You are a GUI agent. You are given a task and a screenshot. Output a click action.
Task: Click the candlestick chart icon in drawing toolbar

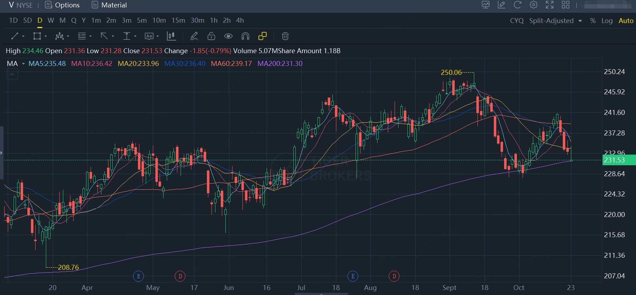pyautogui.click(x=171, y=36)
